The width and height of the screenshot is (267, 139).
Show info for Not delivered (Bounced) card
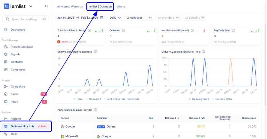click(193, 30)
